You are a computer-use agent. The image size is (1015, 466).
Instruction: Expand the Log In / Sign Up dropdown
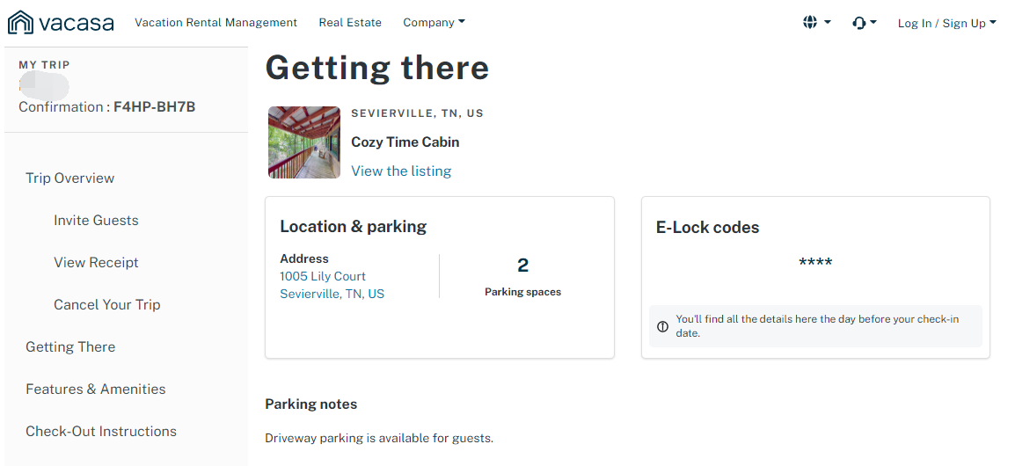point(946,24)
